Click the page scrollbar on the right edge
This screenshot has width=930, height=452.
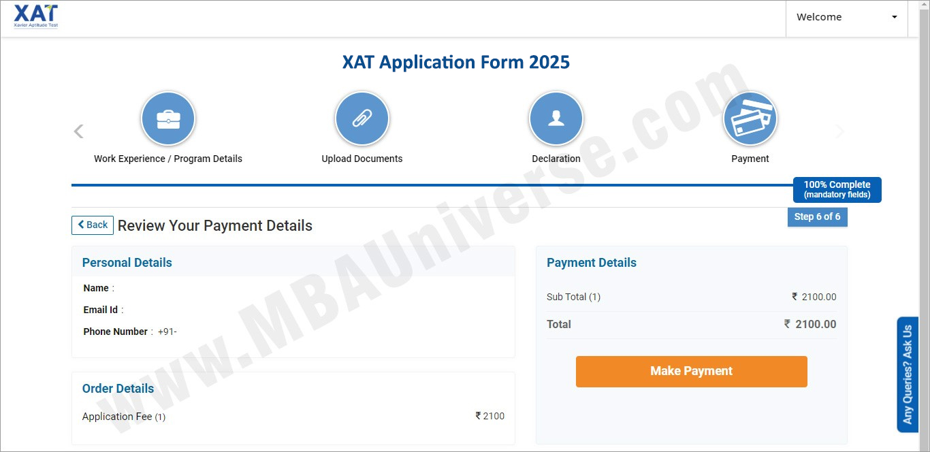click(x=926, y=204)
